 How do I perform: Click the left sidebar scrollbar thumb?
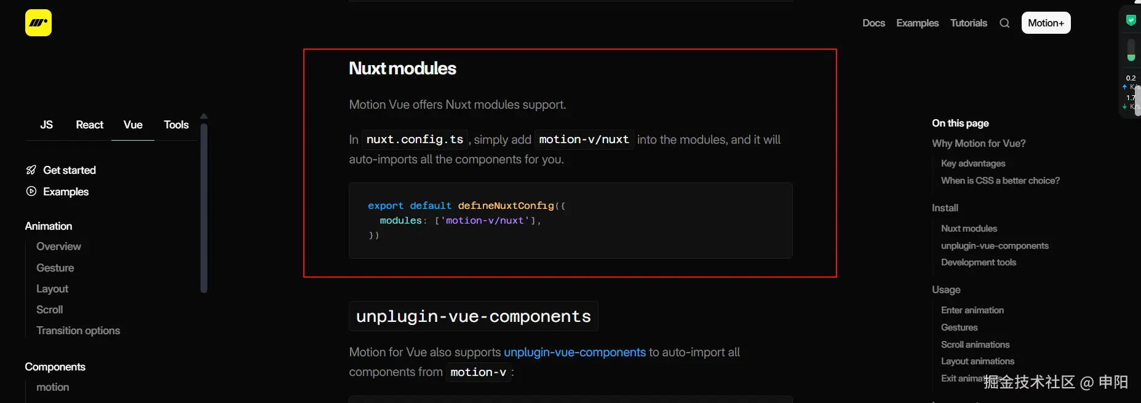[x=204, y=209]
